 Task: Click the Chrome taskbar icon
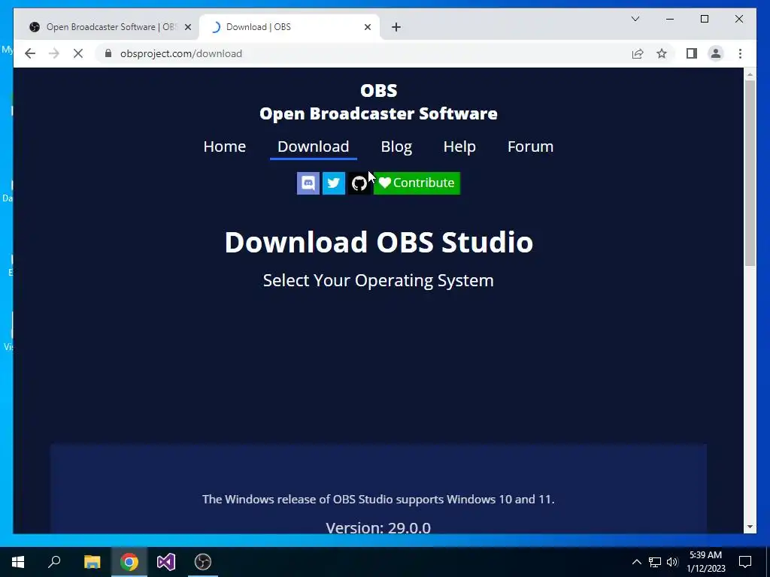click(x=129, y=562)
